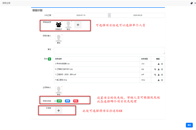Click the date range separator between dates
The width and height of the screenshot is (196, 130).
tap(110, 15)
